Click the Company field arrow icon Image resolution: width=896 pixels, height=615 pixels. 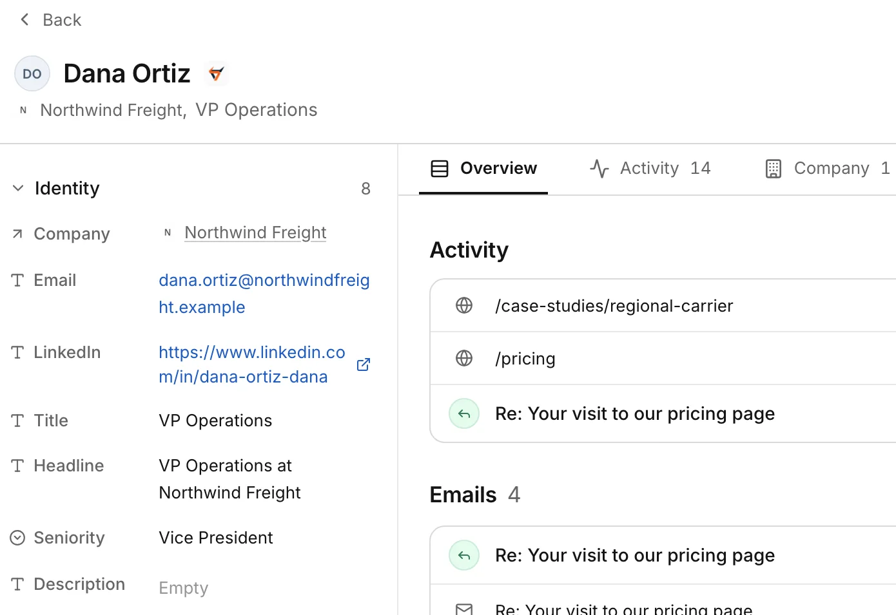[x=17, y=234]
